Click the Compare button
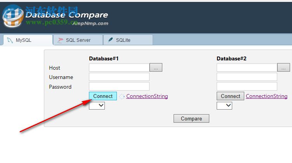This screenshot has width=292, height=163. pos(191,118)
